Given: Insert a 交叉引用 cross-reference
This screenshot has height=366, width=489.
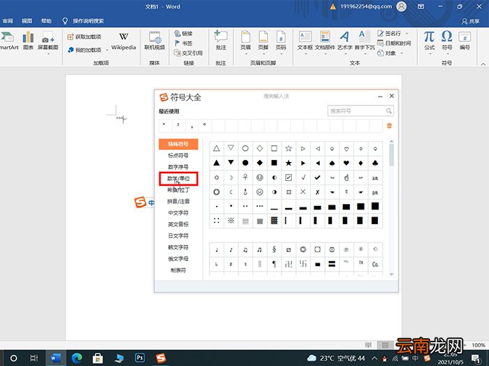Looking at the screenshot, I should (188, 53).
